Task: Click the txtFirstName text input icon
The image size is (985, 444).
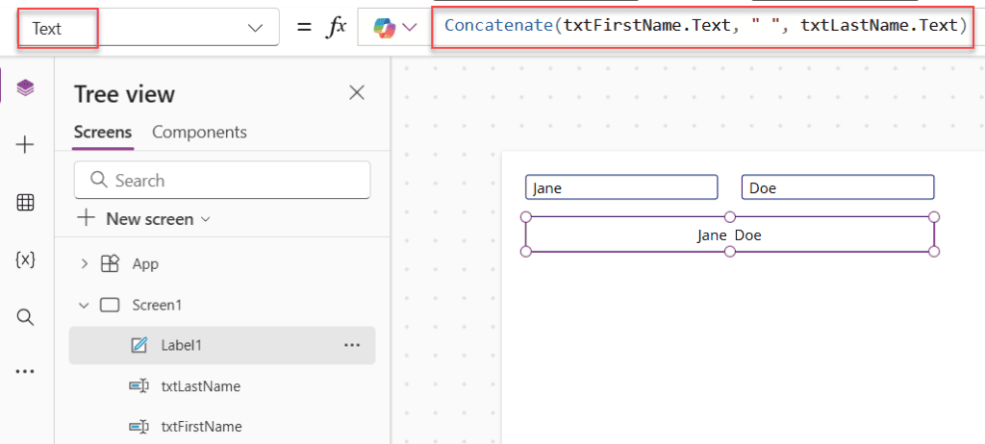Action: 139,427
